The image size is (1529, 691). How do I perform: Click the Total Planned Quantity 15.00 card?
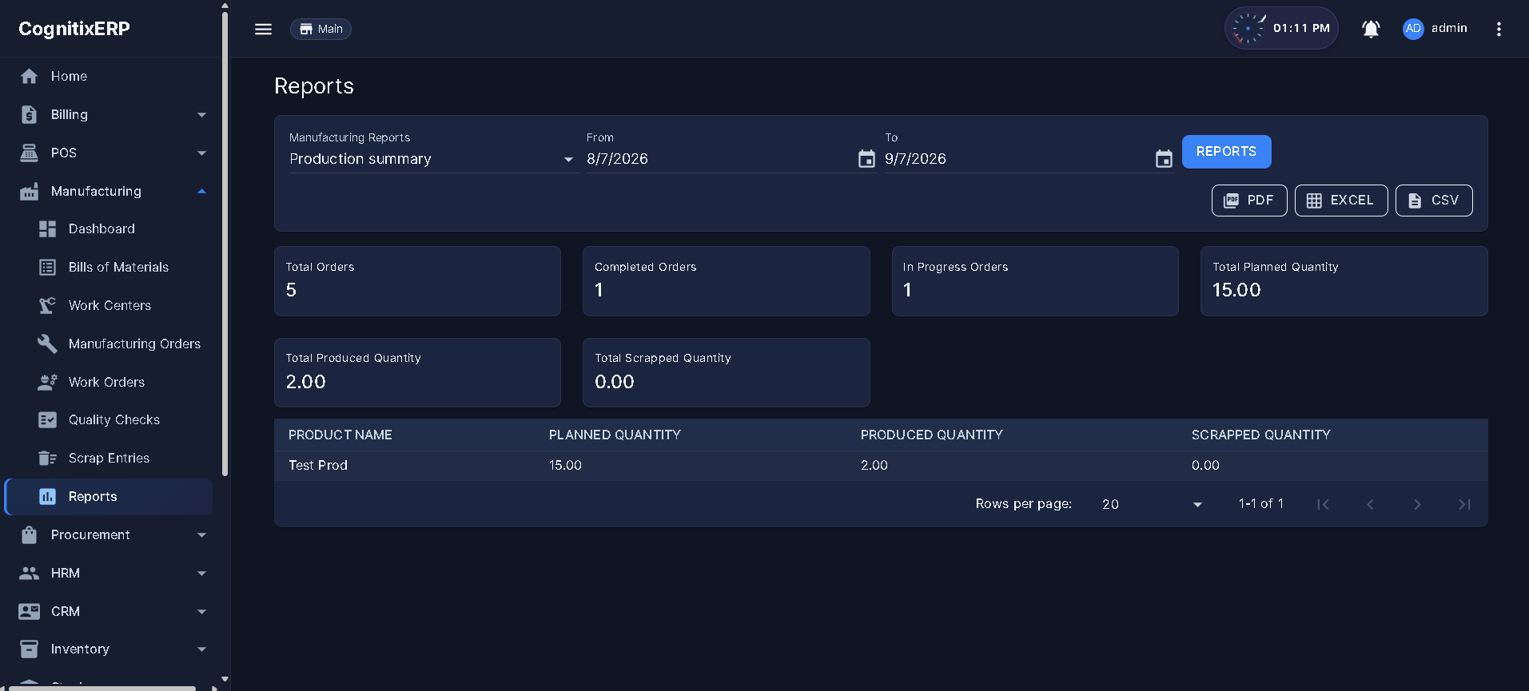(x=1344, y=281)
